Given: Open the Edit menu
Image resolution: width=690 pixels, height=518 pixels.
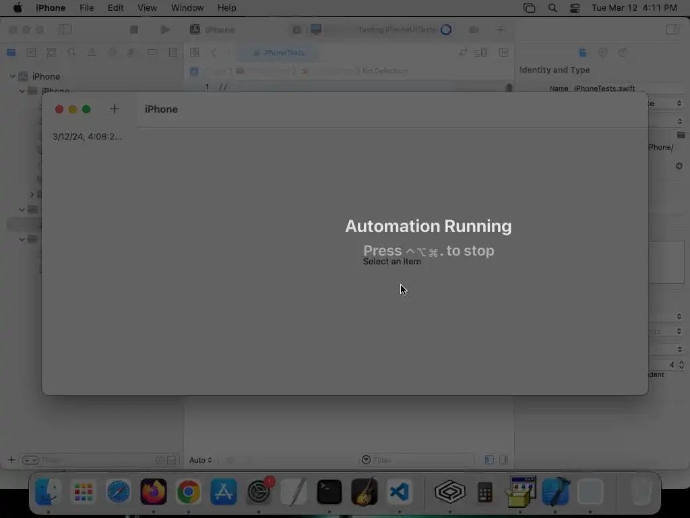Looking at the screenshot, I should coord(115,7).
